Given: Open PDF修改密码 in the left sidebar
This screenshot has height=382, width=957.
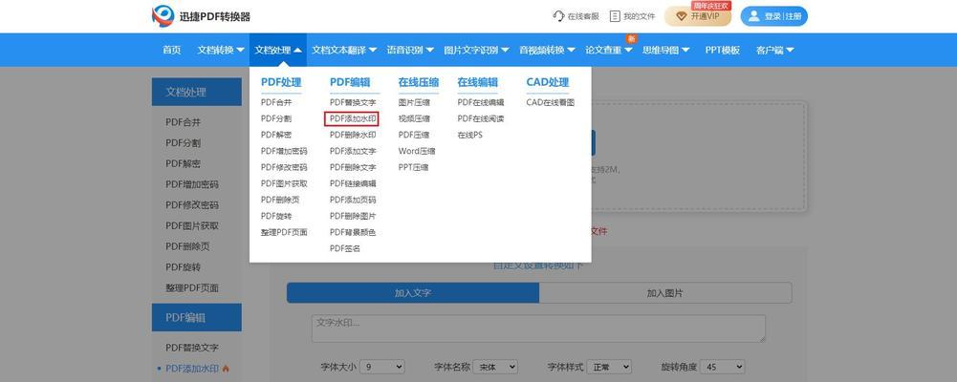Looking at the screenshot, I should pos(191,205).
